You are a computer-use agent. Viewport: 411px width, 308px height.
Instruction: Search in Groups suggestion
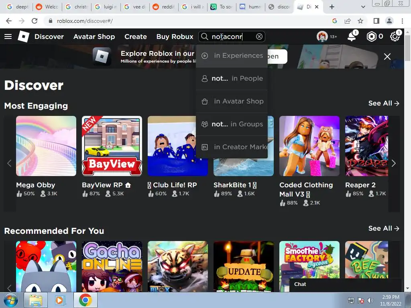tap(232, 124)
